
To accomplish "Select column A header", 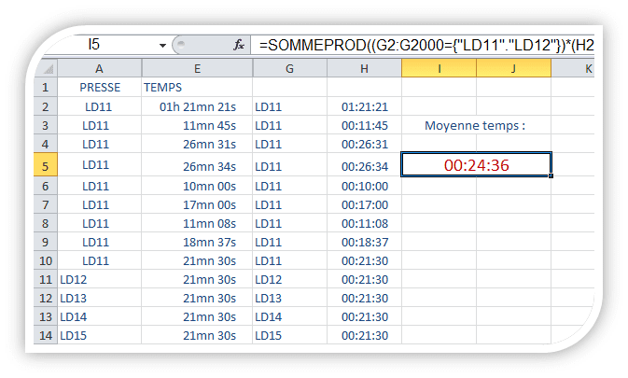I will (100, 69).
